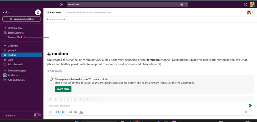Toggle bold formatting in the message composer

pyautogui.click(x=50, y=99)
